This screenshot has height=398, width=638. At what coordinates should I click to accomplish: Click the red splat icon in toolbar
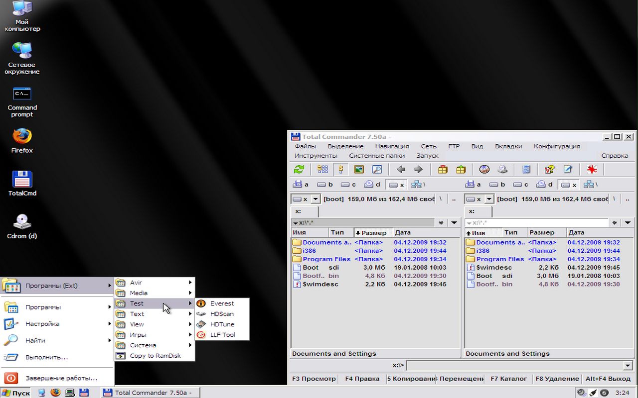click(x=592, y=170)
